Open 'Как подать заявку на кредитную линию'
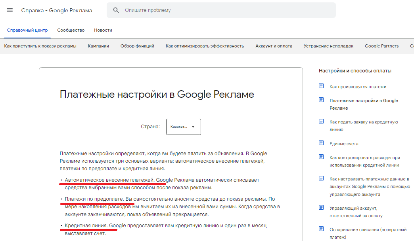414x241 pixels. pos(364,125)
